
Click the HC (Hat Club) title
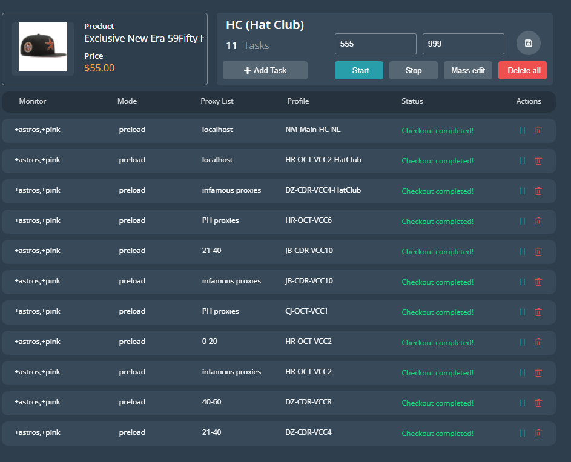(265, 25)
